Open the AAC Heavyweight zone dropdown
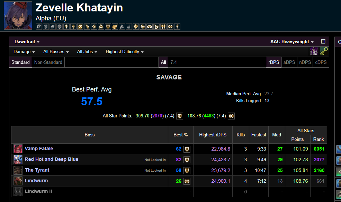 (x=292, y=42)
